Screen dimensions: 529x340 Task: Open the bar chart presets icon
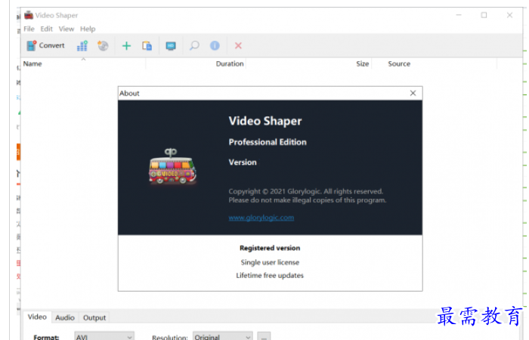click(x=82, y=45)
